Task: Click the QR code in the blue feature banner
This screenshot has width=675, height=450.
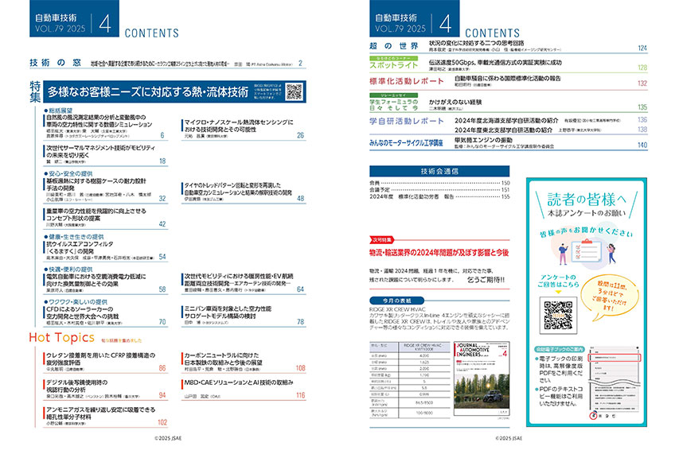Action: (x=295, y=91)
